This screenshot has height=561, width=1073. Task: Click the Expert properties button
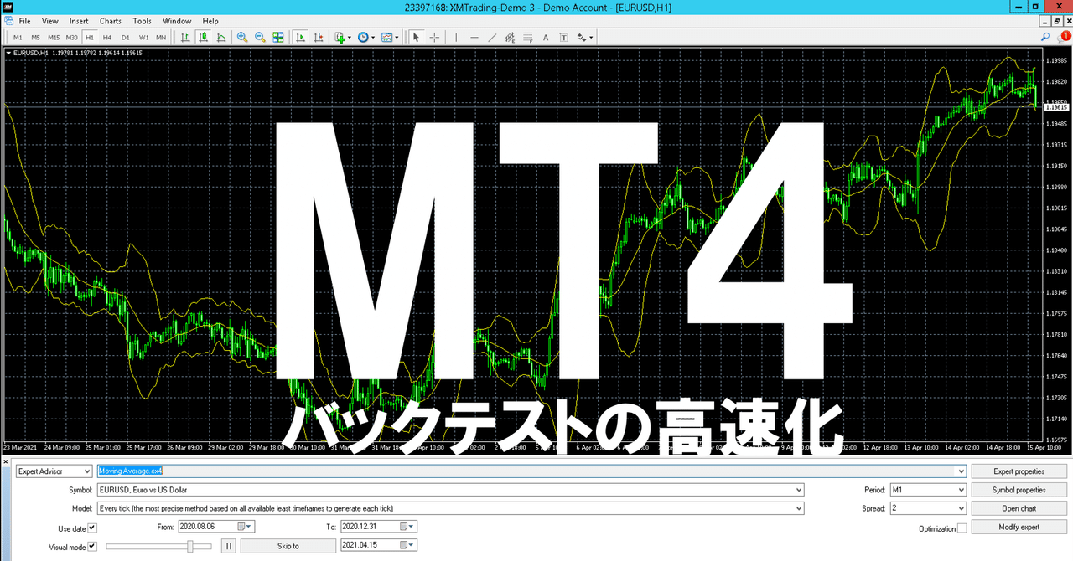click(x=1019, y=470)
